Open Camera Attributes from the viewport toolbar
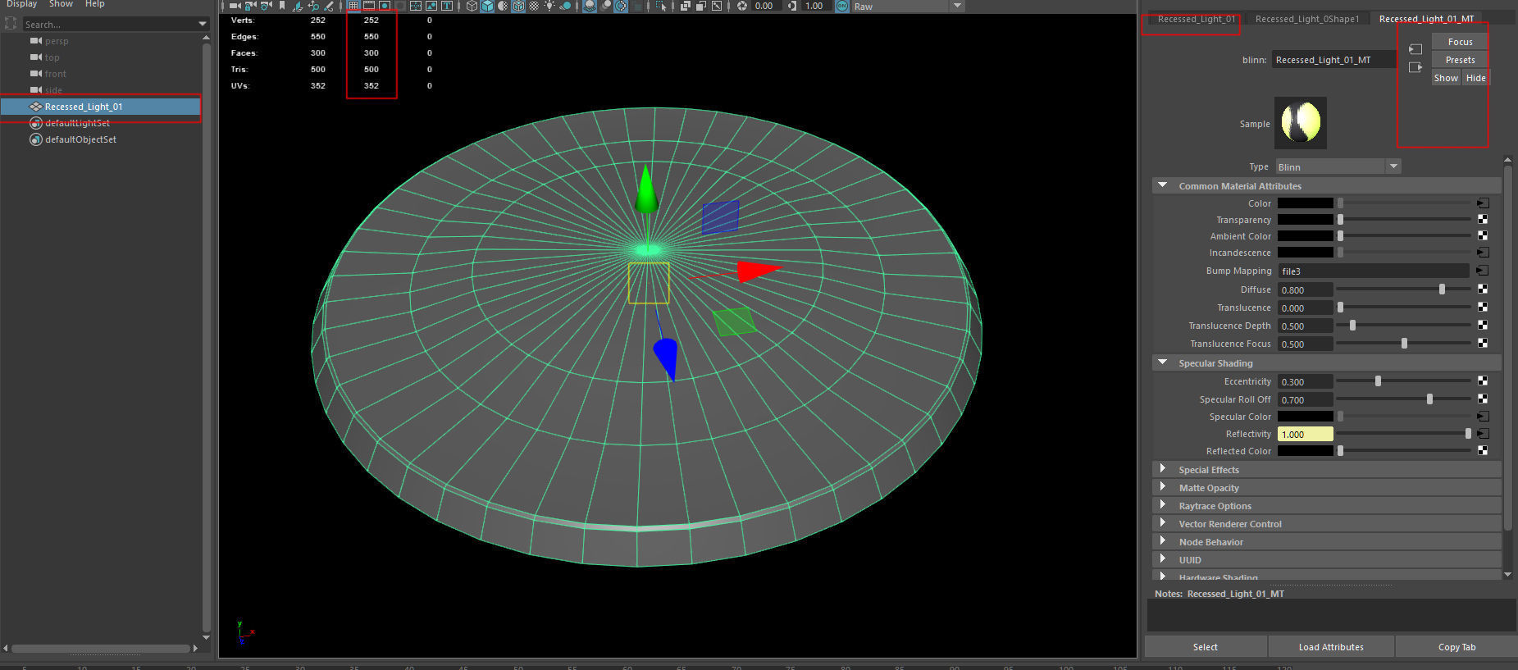 (267, 6)
